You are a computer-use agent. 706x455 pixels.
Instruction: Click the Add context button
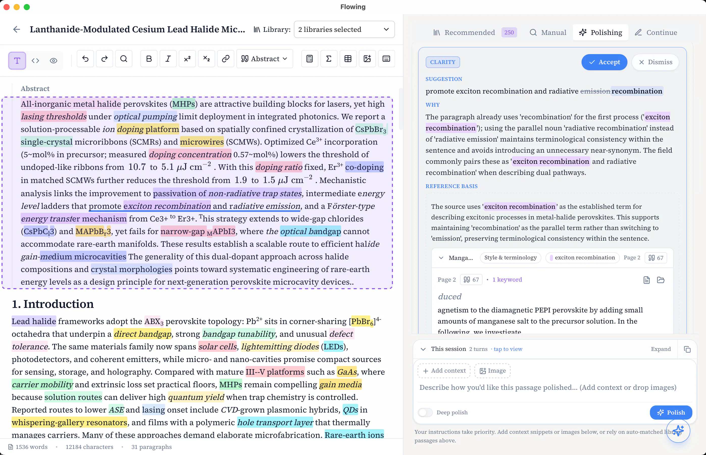(x=444, y=371)
